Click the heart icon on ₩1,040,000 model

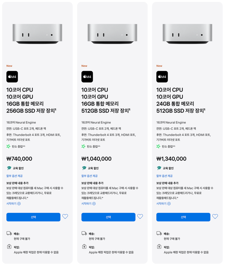(x=140, y=217)
